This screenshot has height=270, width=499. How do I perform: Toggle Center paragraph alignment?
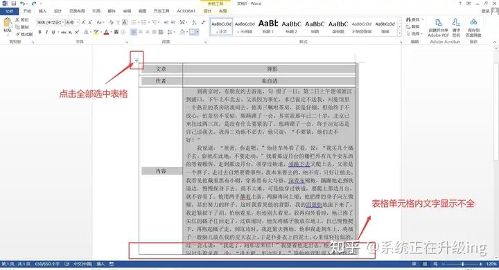(140, 32)
